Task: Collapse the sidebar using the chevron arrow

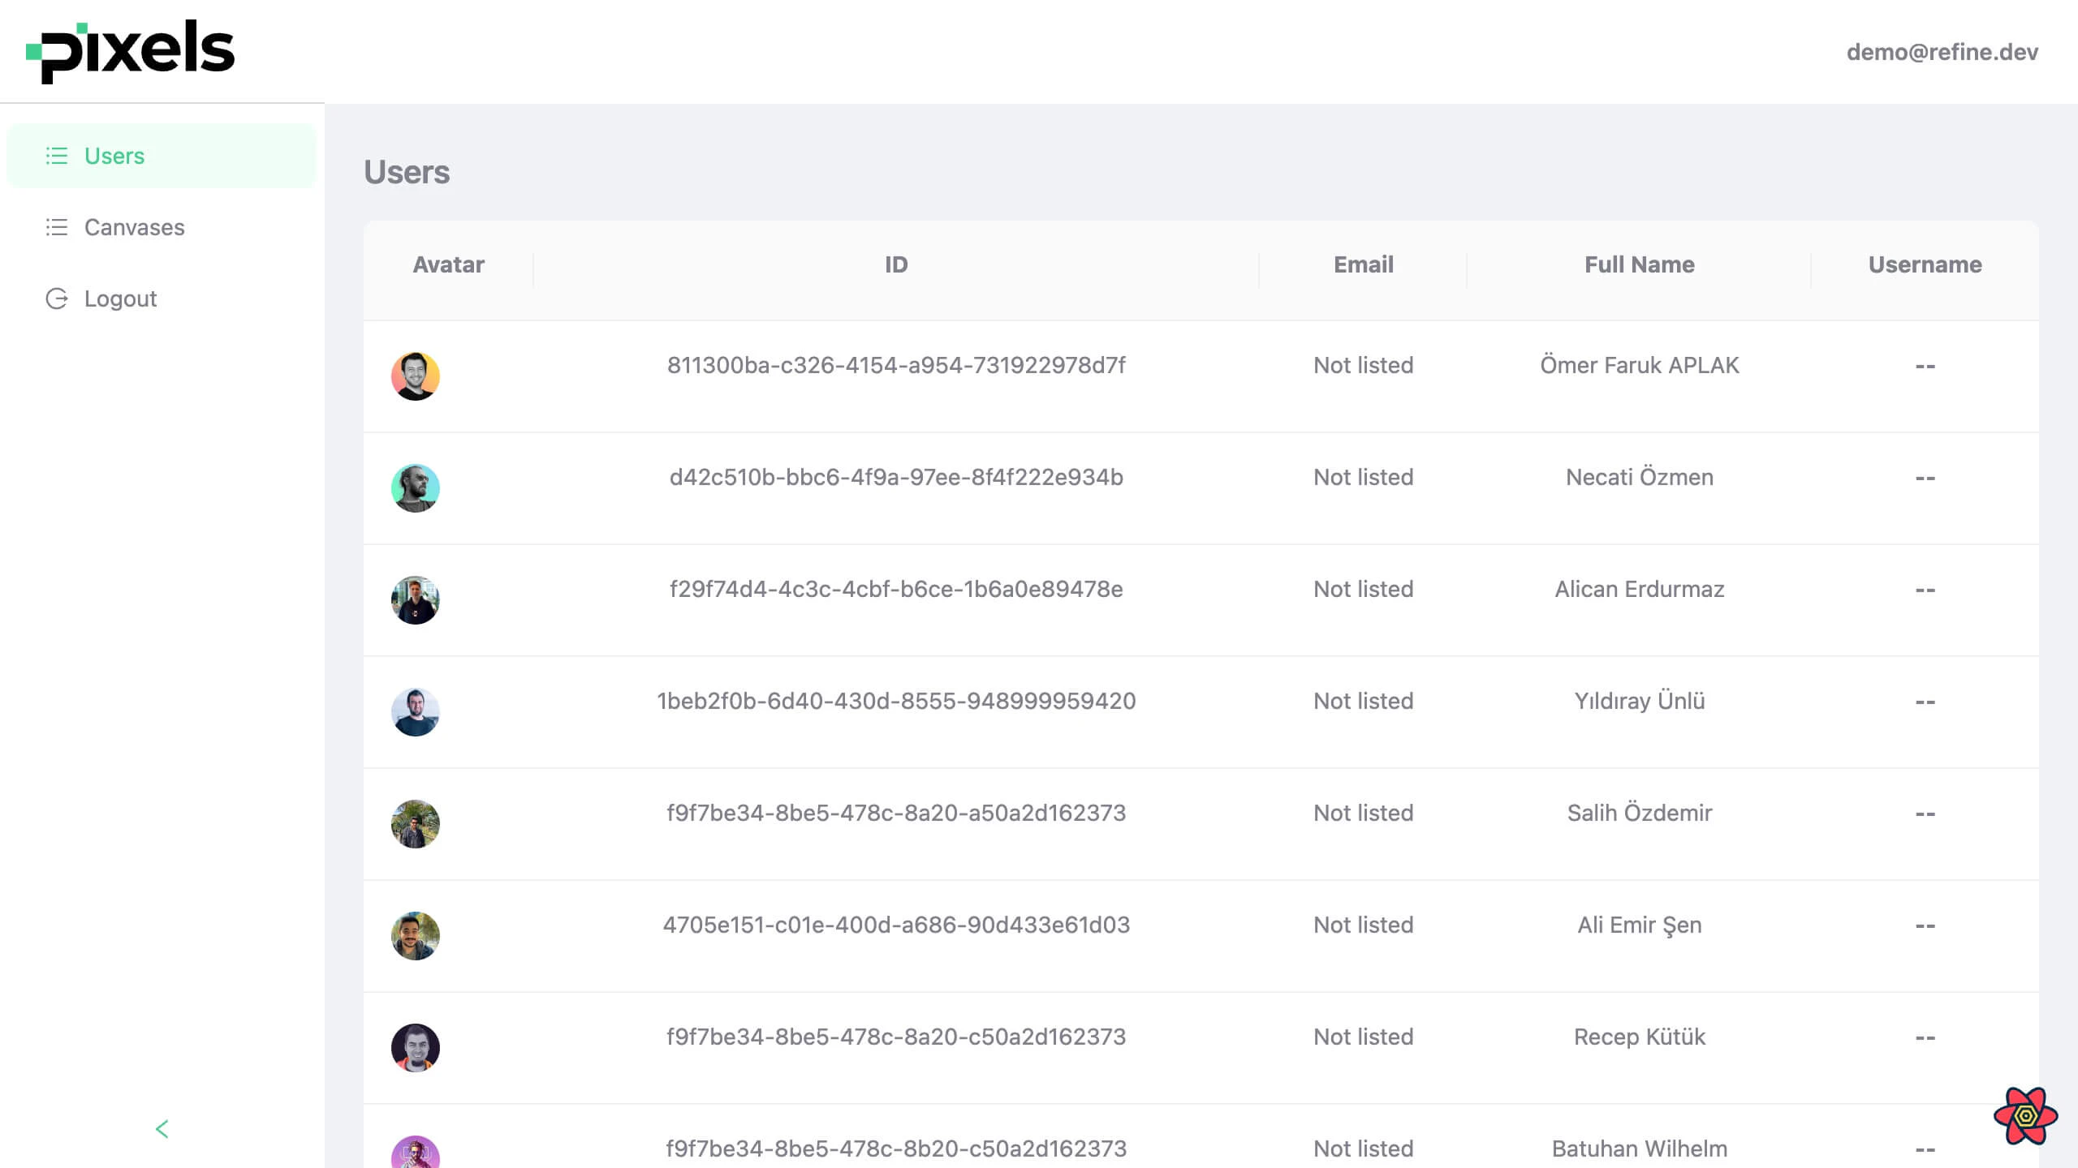Action: (162, 1128)
